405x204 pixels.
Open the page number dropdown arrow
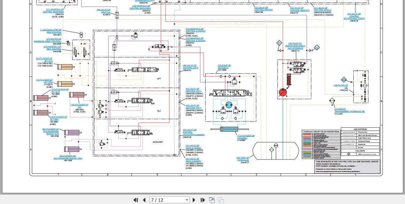pyautogui.click(x=187, y=200)
